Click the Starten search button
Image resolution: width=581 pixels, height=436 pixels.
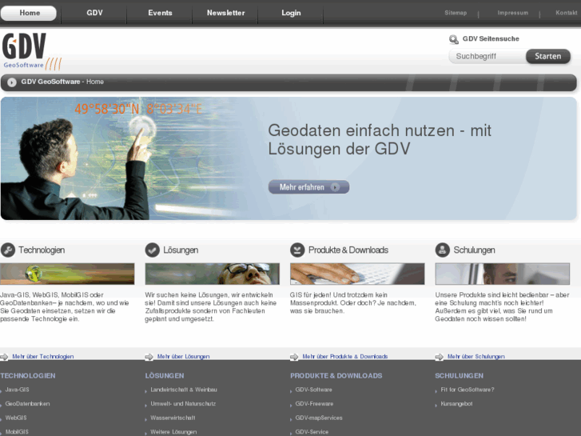pyautogui.click(x=547, y=57)
